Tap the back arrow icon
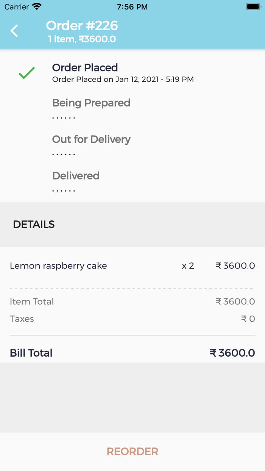 [14, 31]
